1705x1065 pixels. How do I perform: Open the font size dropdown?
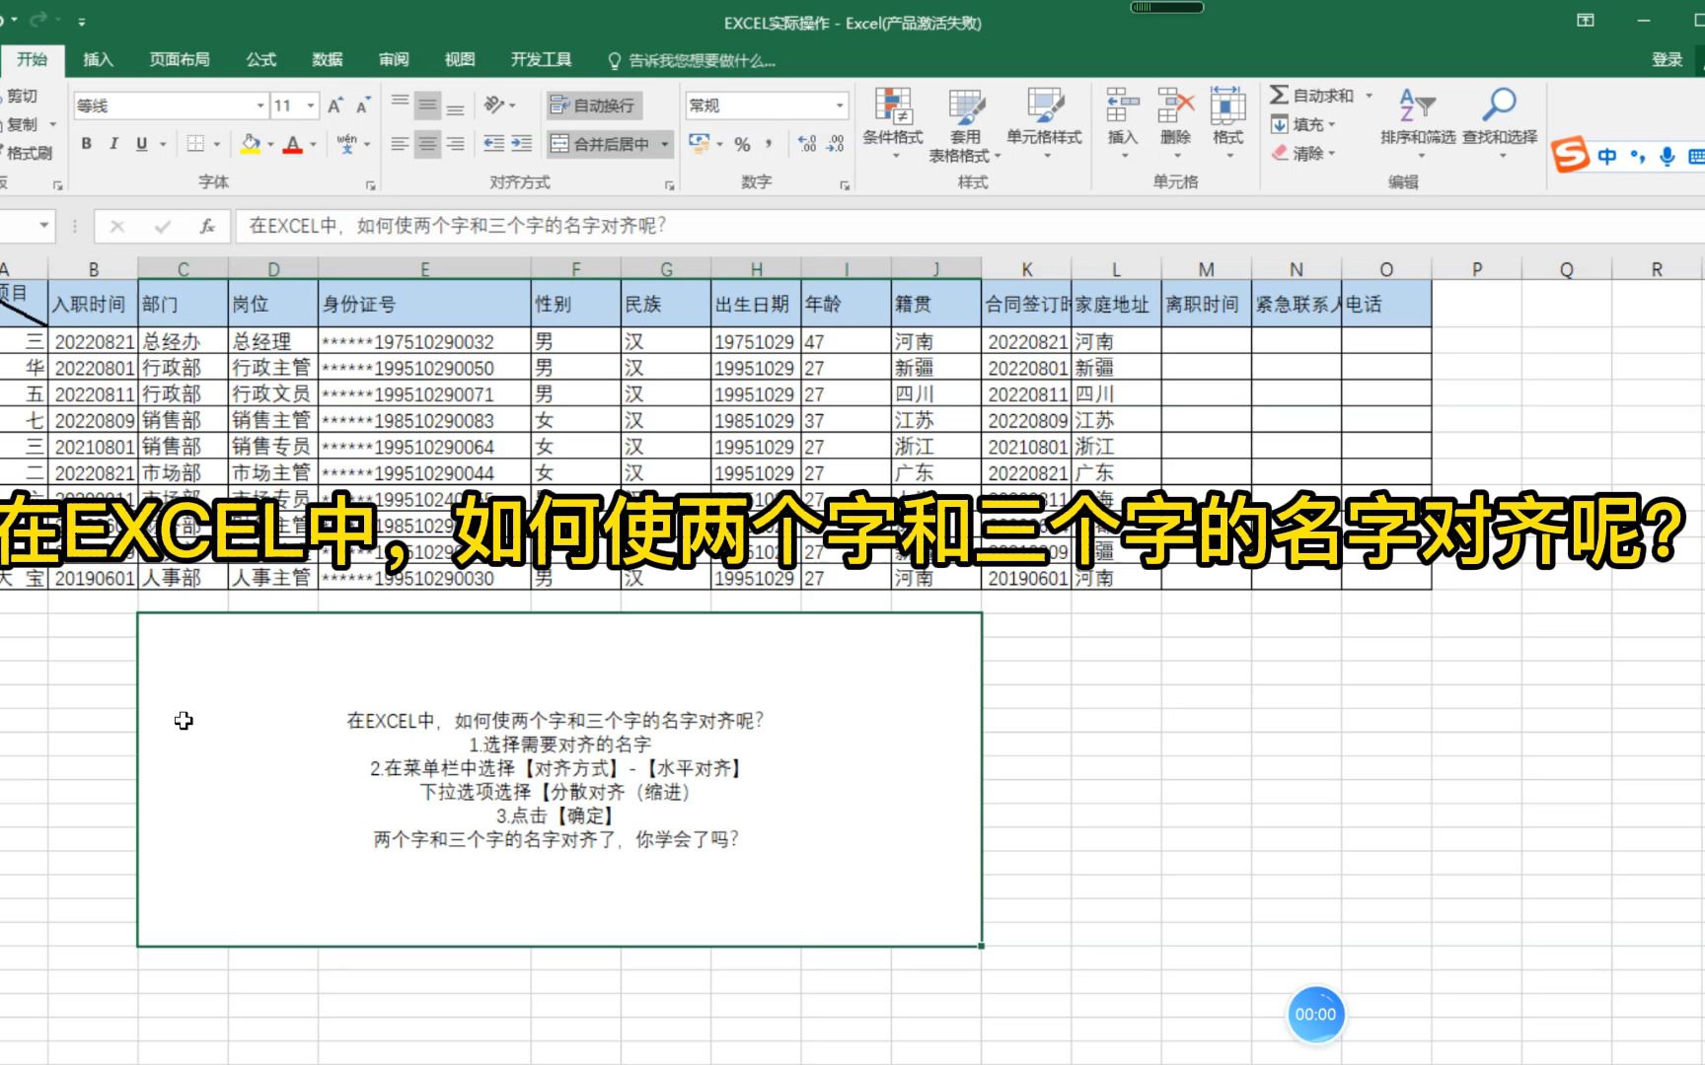[x=311, y=106]
